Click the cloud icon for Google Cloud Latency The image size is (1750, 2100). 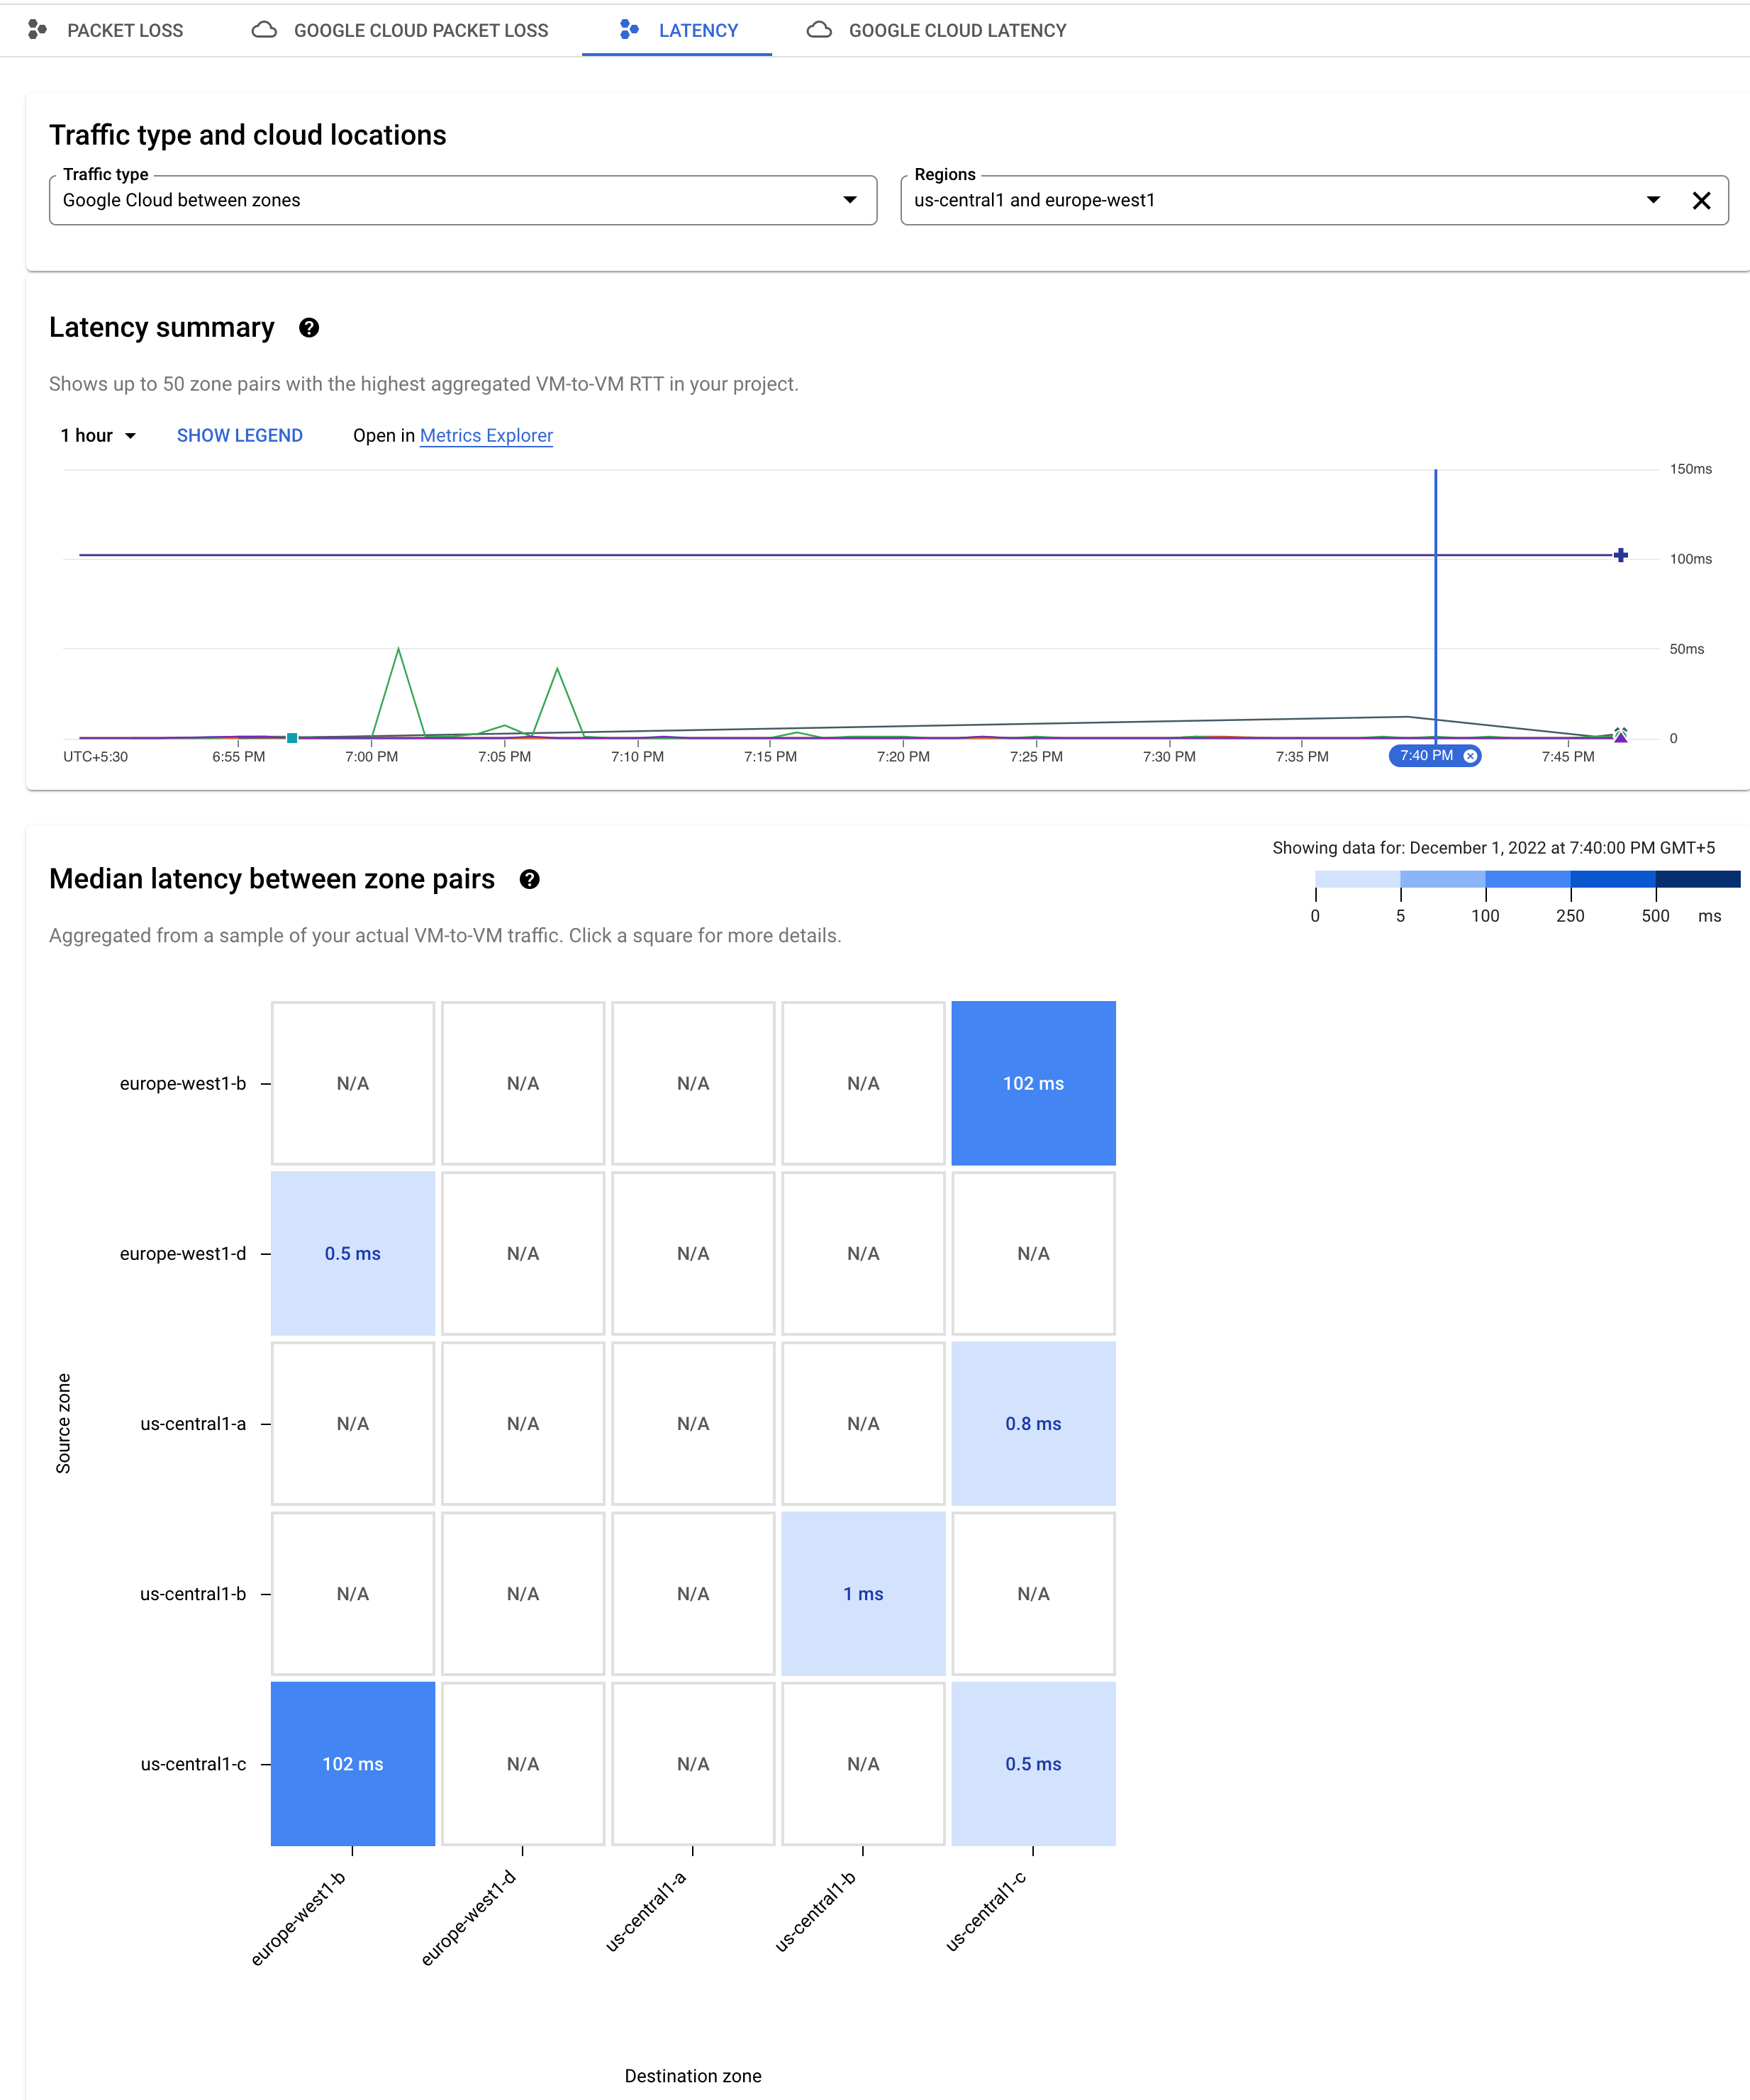819,30
